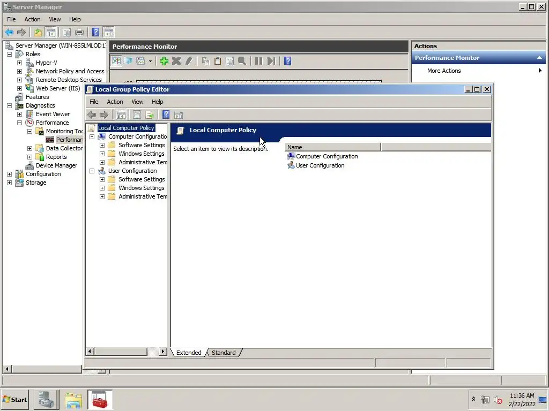
Task: Click View Current Activity graph icon in Performance Monitor
Action: [x=116, y=61]
